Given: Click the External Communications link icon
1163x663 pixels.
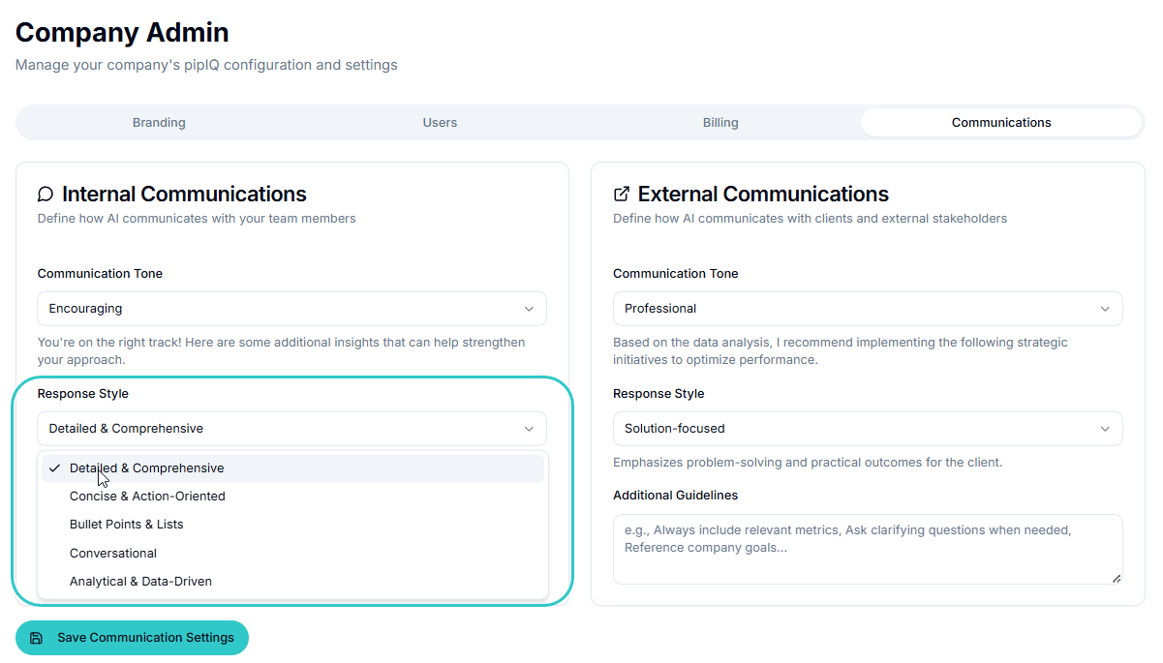Looking at the screenshot, I should [622, 195].
